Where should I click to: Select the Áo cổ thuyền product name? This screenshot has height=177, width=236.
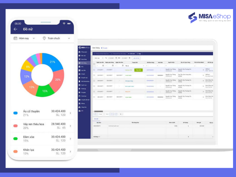pyautogui.click(x=31, y=112)
